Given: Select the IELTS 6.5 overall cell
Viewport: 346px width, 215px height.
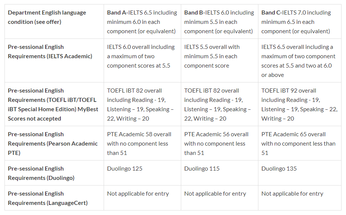Looking at the screenshot, I should pyautogui.click(x=298, y=60).
